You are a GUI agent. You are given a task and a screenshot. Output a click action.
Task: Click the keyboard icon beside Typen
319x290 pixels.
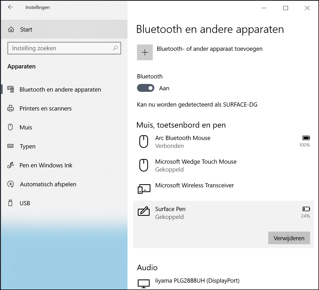pos(11,146)
